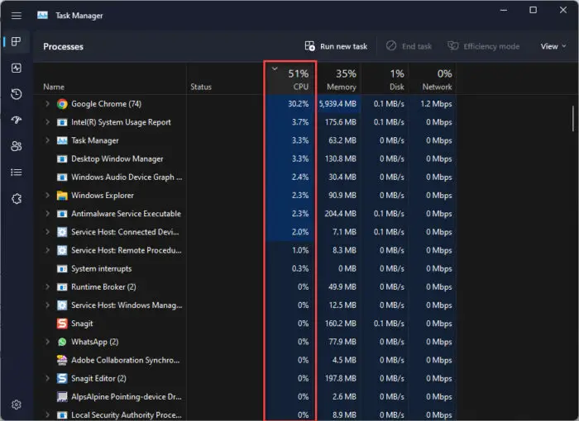Expand Antimalware Service Executable row

[47, 214]
